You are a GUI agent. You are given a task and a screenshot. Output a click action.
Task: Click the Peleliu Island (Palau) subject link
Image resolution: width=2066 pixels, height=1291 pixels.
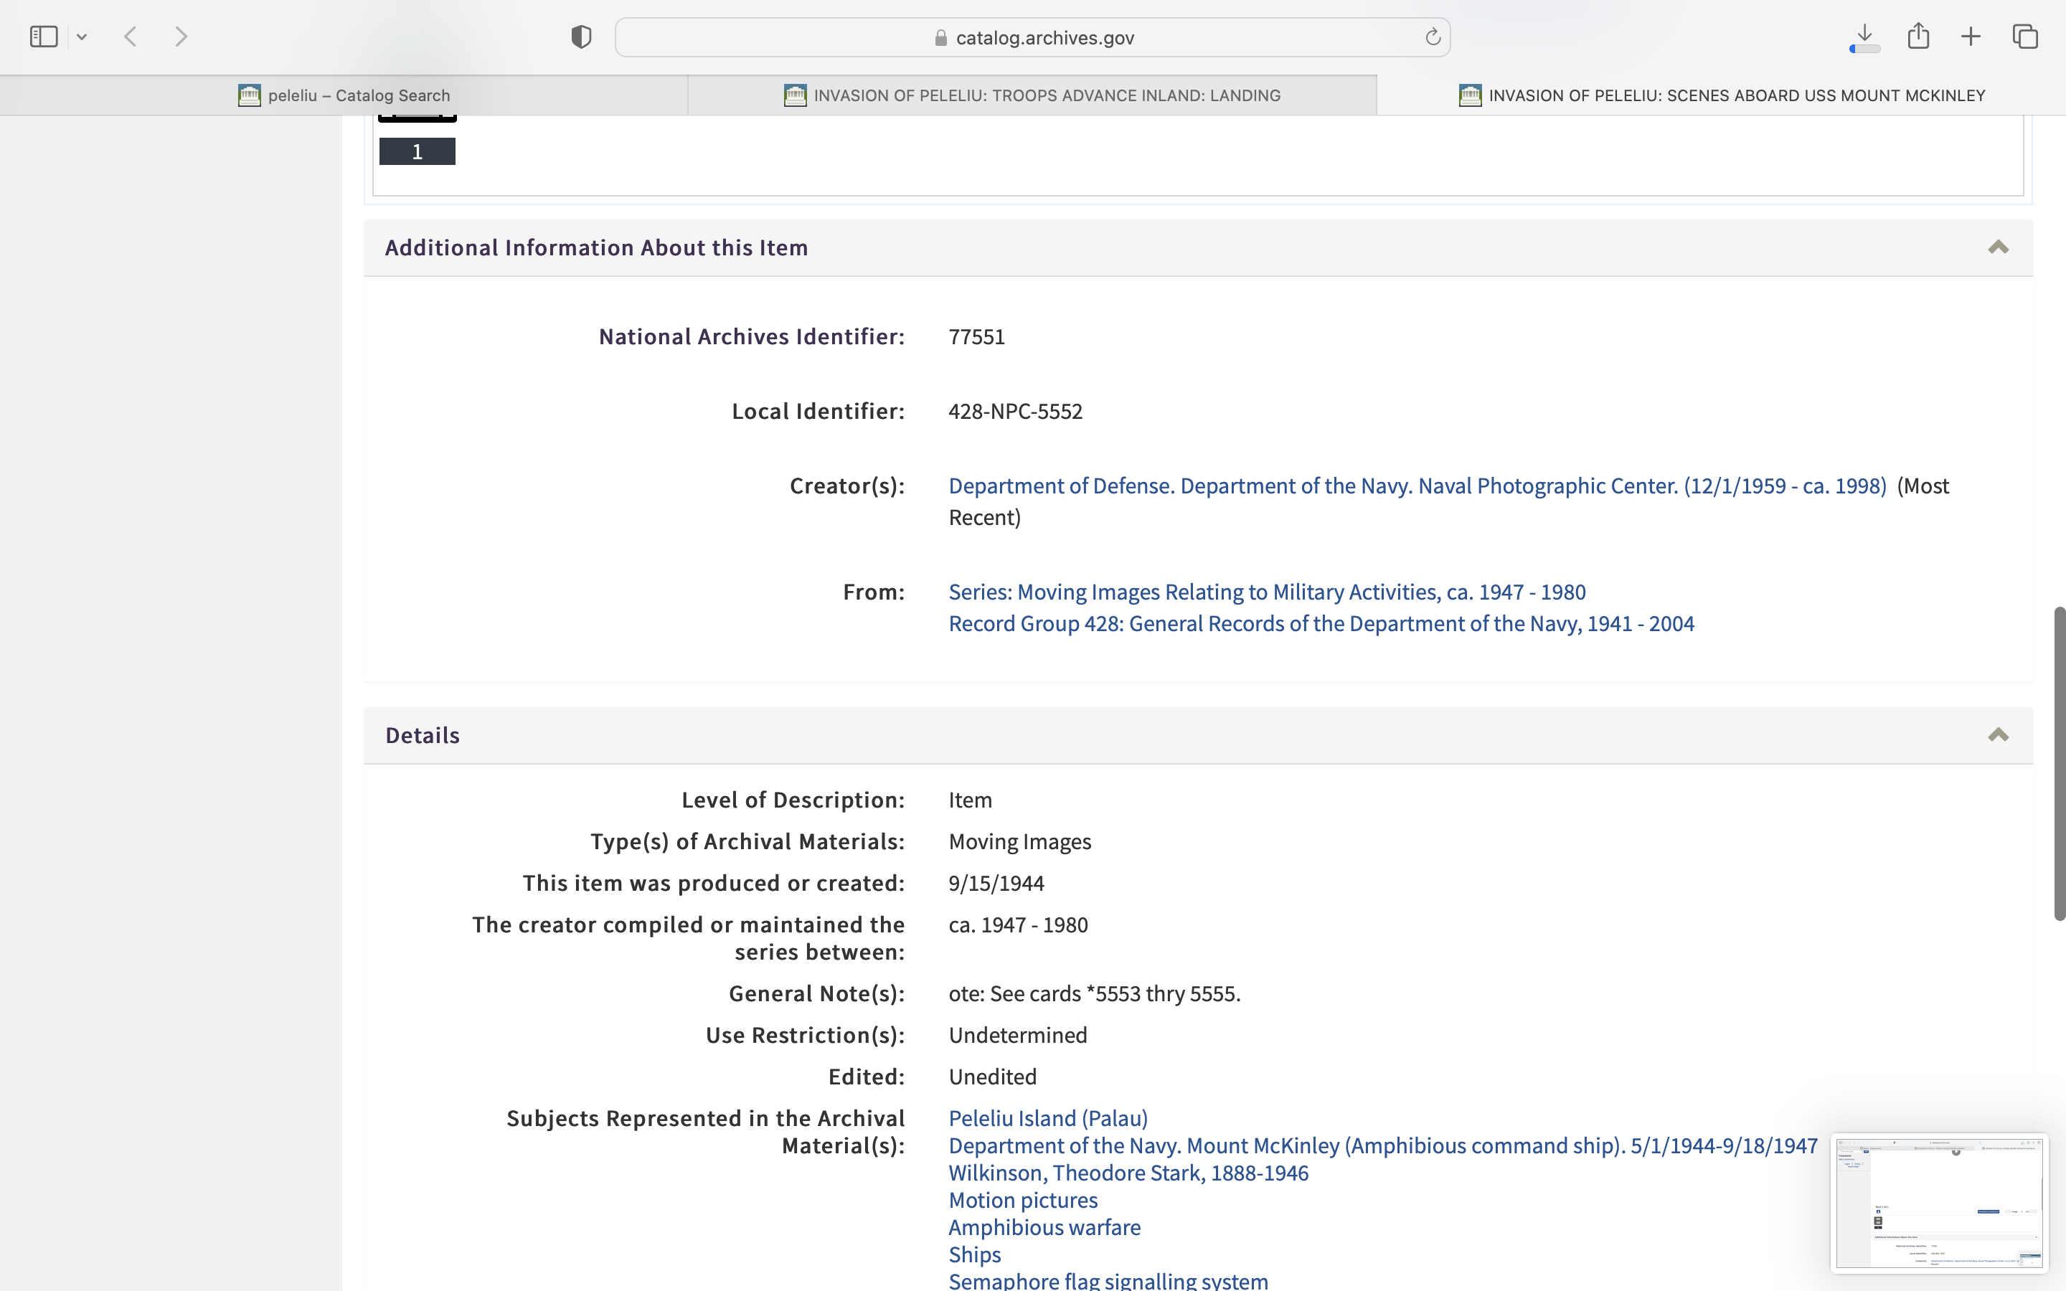1047,1119
